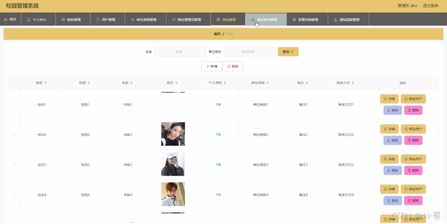
Task: Click the 联系方式2 cell
Action: [346, 135]
